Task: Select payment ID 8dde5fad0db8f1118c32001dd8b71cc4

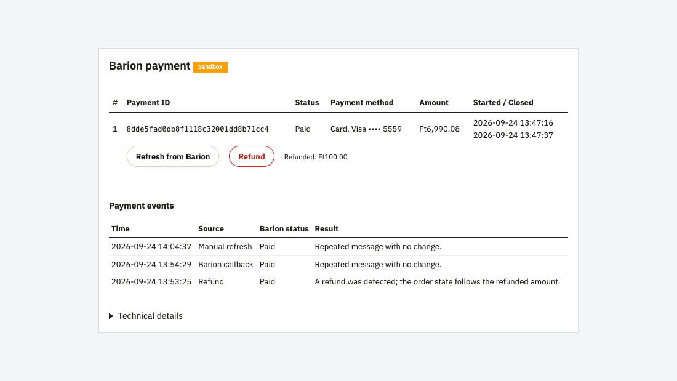Action: pyautogui.click(x=198, y=129)
